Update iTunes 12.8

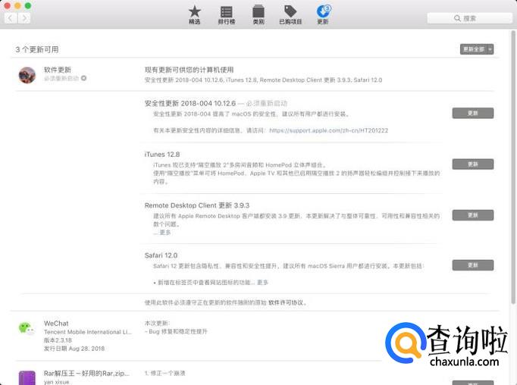click(x=473, y=164)
